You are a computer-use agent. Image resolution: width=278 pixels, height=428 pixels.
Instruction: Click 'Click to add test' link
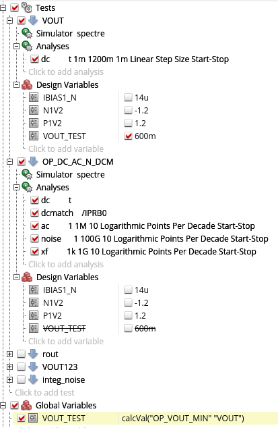tap(44, 392)
